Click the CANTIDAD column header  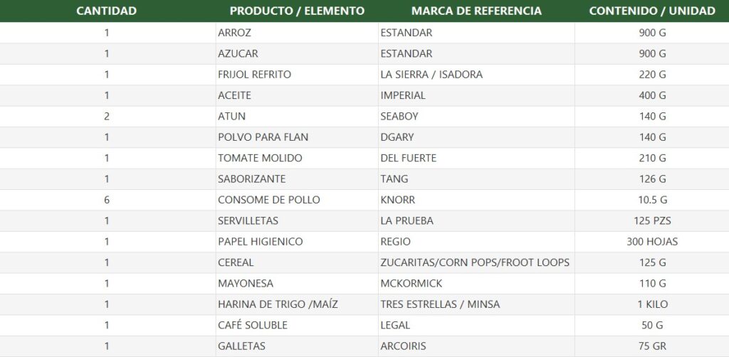[107, 11]
